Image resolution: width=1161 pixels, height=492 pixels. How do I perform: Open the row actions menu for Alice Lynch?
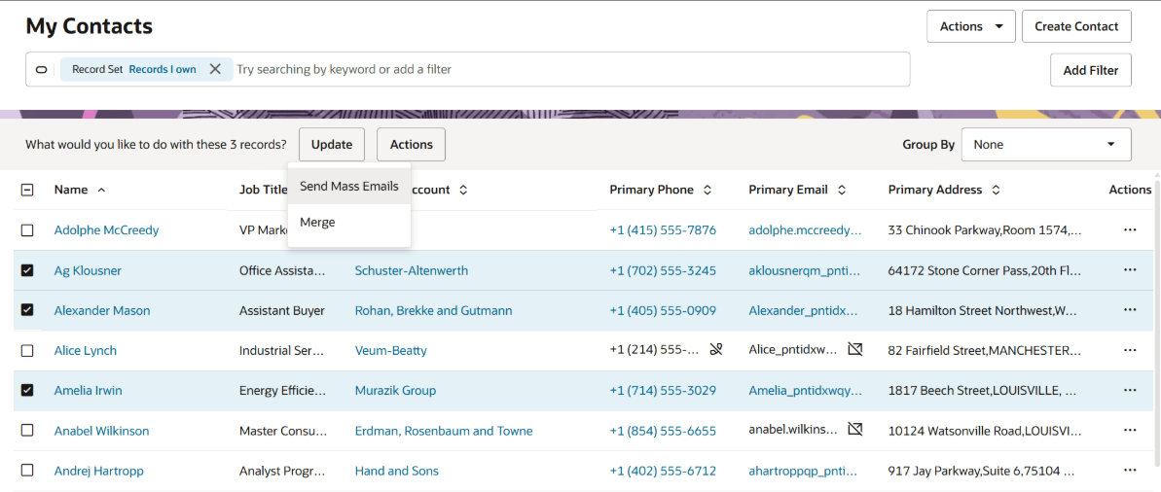pyautogui.click(x=1129, y=350)
